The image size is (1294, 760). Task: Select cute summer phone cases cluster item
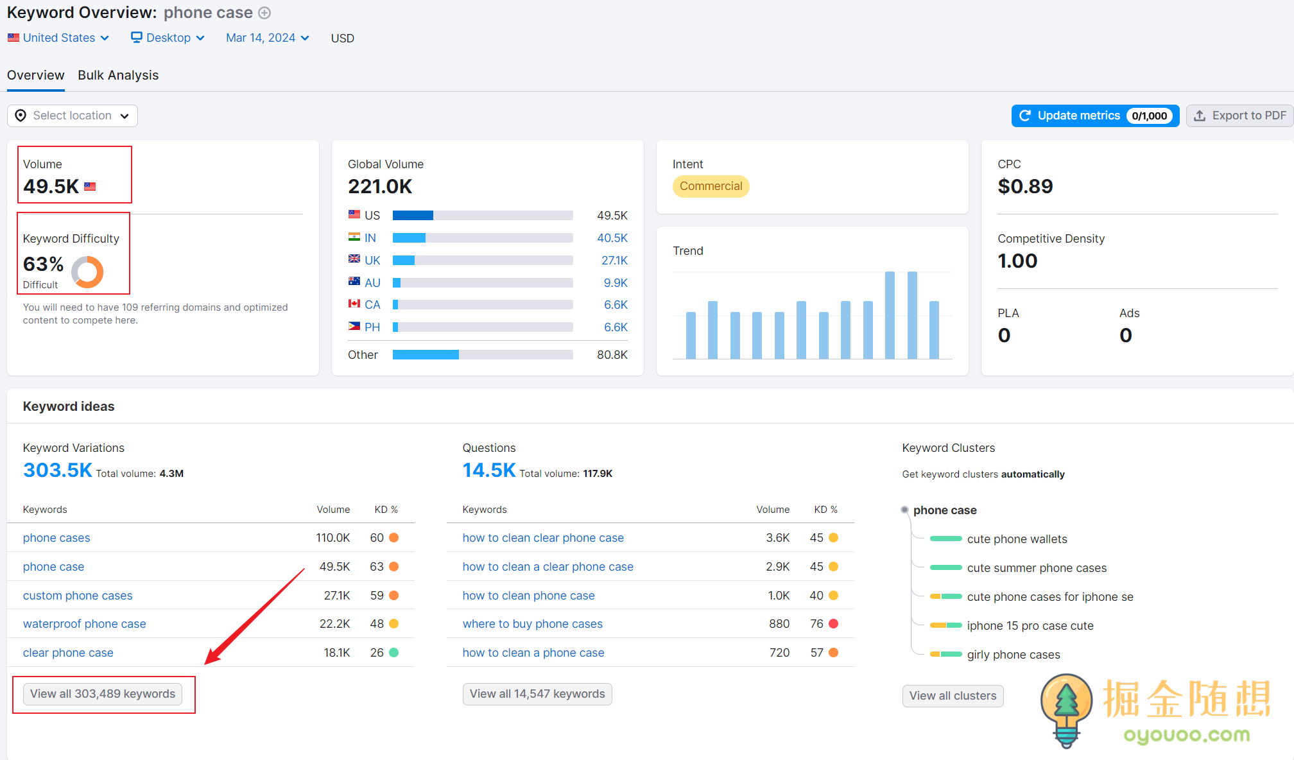click(1037, 568)
